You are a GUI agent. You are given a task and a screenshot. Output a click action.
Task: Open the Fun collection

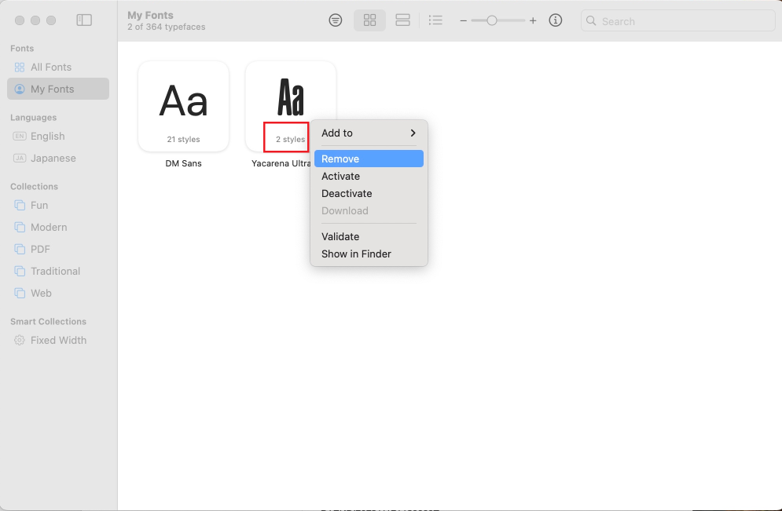pos(58,205)
